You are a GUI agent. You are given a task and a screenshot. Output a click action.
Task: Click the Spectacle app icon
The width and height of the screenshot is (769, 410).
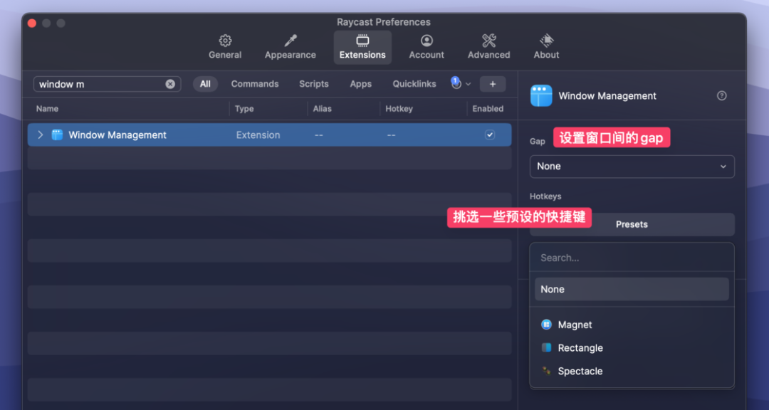pyautogui.click(x=546, y=371)
